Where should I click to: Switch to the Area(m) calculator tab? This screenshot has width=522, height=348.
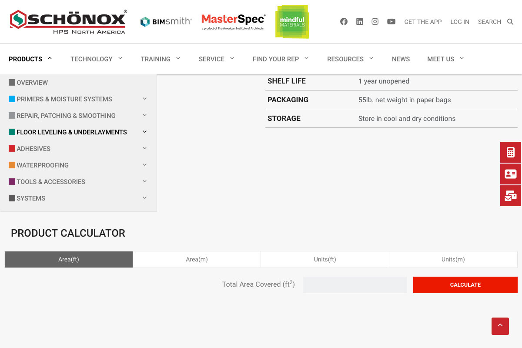(197, 259)
